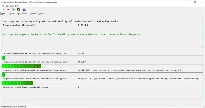The image size is (205, 108).
Task: Click the current latency progress bar
Action: click(102, 58)
